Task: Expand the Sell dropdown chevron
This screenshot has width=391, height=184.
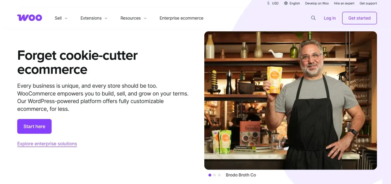Action: tap(66, 18)
